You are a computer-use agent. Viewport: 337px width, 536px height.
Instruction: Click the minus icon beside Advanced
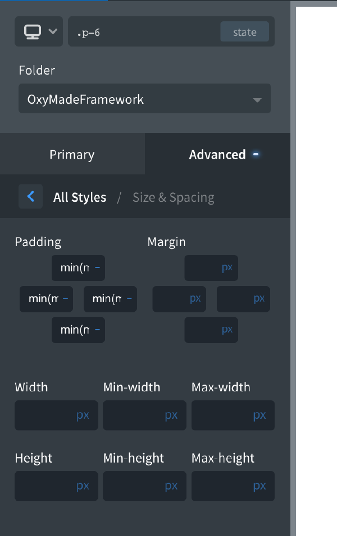[256, 154]
